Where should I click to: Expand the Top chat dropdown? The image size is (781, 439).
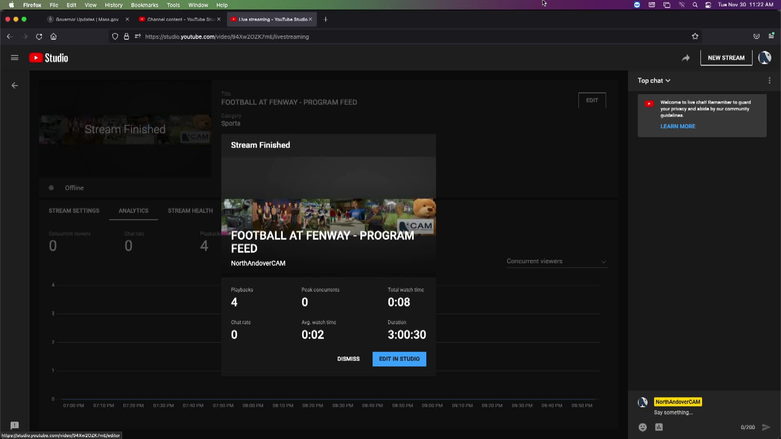point(654,80)
